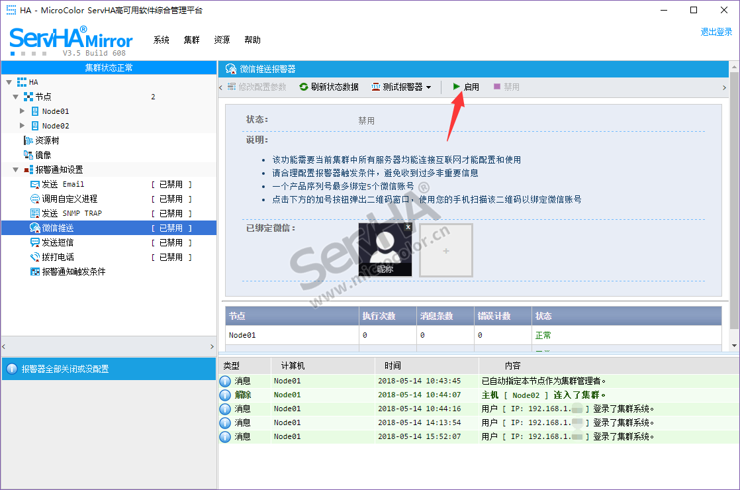740x490 pixels.
Task: Select the WeChat push (微信推送) tree item
Action: point(58,228)
